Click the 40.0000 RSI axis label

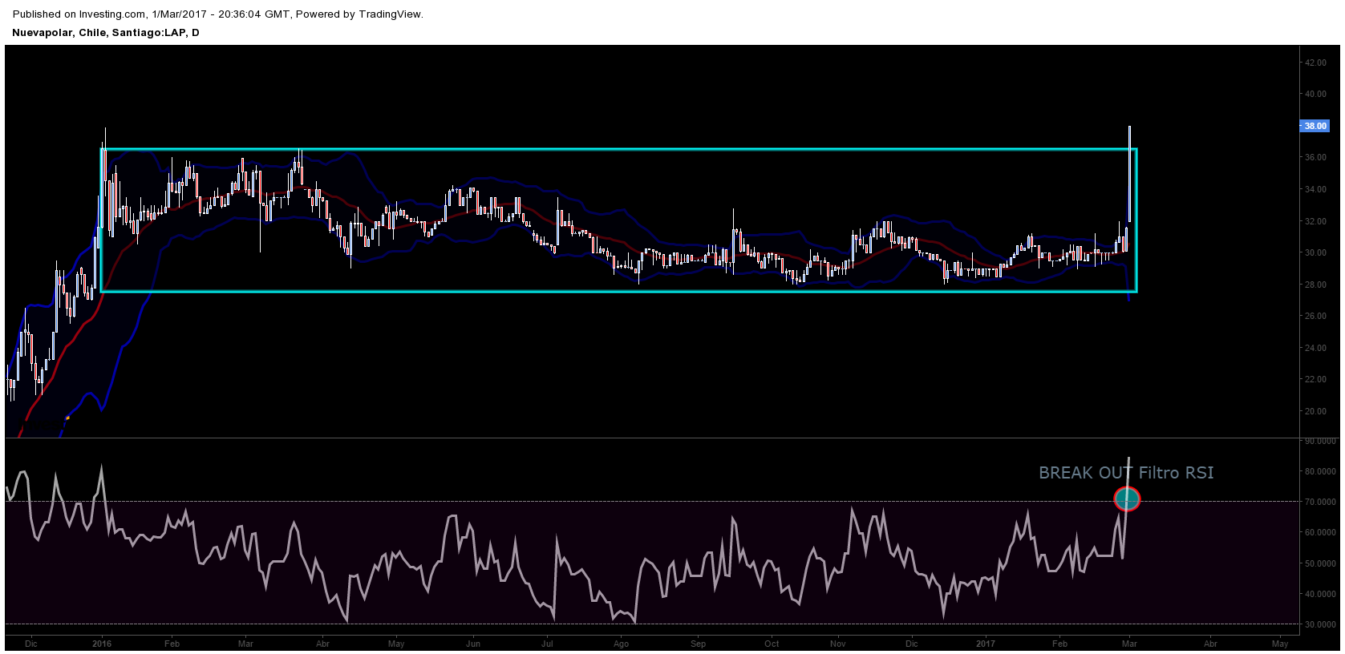coord(1320,594)
